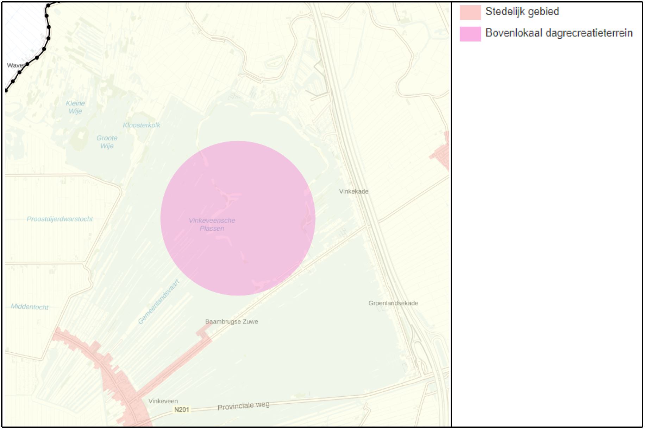Click the 'Vinkekade' place label

point(353,192)
